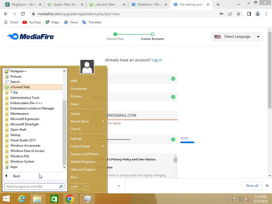Open Games from the start menu

(x=87, y=114)
